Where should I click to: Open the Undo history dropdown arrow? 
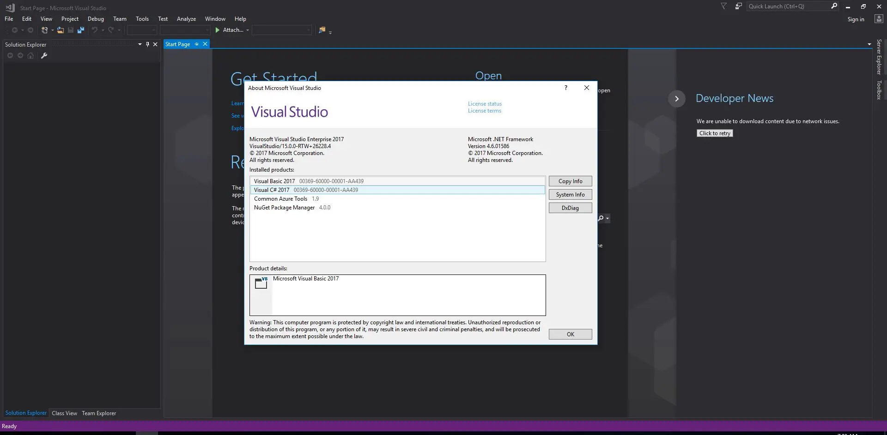click(x=103, y=30)
